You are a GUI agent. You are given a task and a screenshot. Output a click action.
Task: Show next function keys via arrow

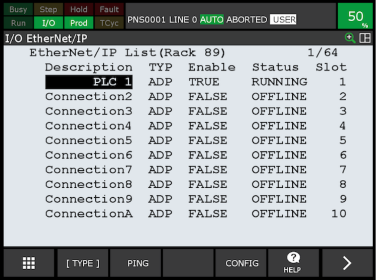(x=347, y=263)
